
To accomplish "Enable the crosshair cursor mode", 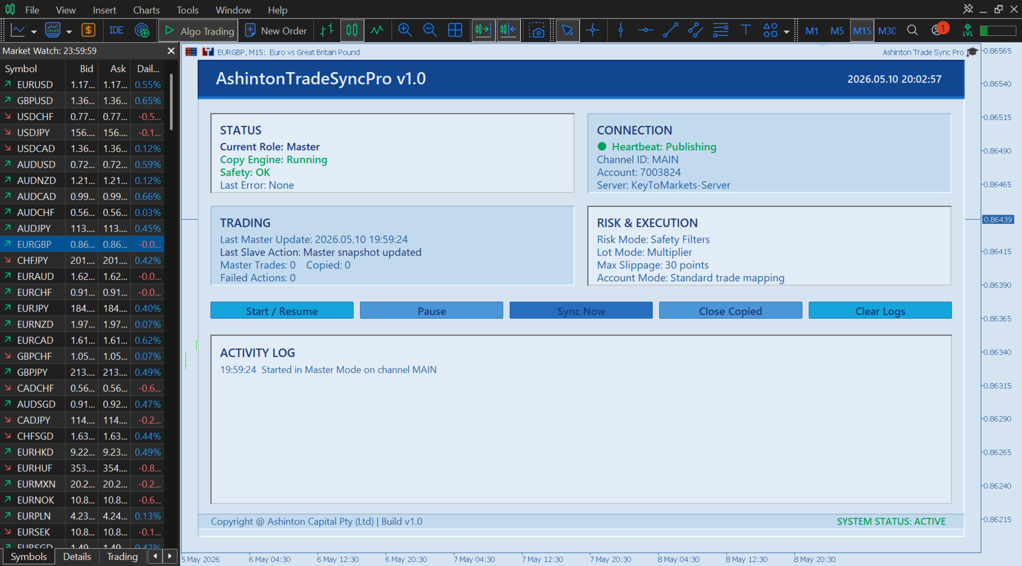I will tap(592, 30).
